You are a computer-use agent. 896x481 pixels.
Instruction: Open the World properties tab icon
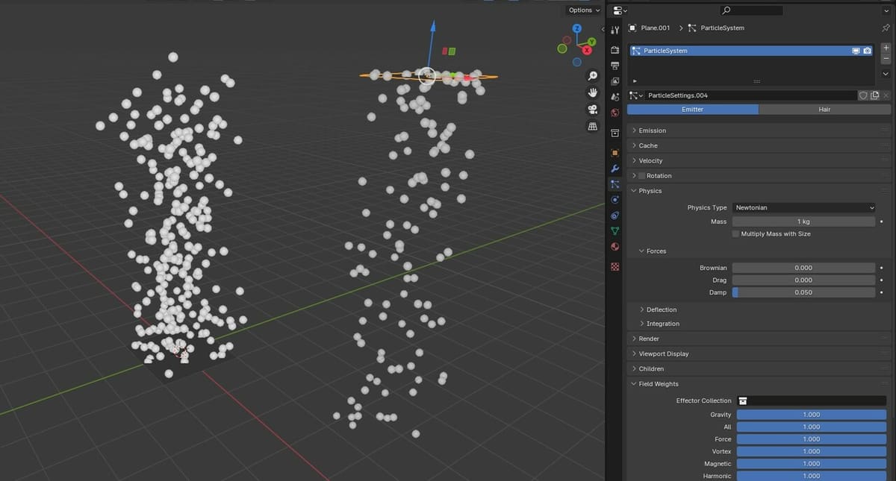tap(615, 113)
